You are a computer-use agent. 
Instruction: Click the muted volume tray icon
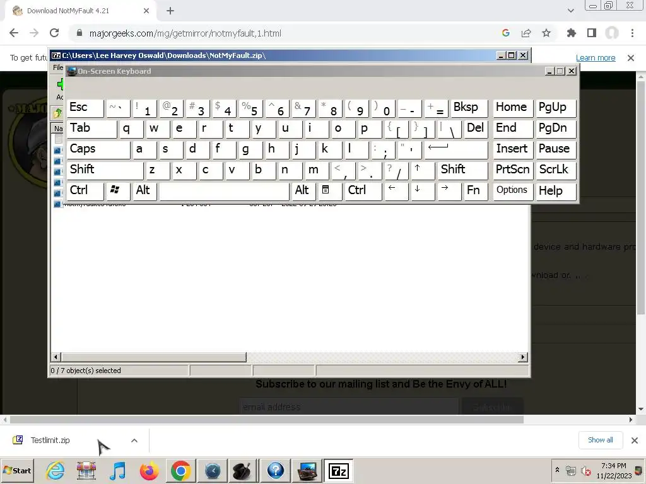585,470
